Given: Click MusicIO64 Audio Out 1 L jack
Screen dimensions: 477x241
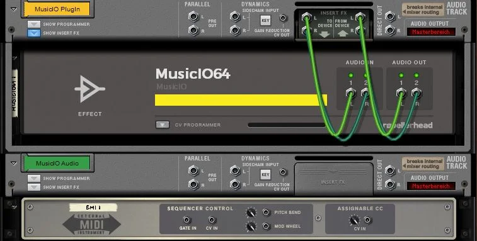Looking at the screenshot, I should (401, 93).
